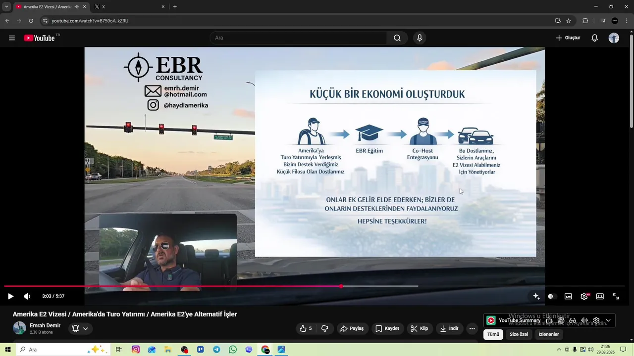The height and width of the screenshot is (356, 634).
Task: Open Chrome three-dot menu
Action: coord(626,21)
